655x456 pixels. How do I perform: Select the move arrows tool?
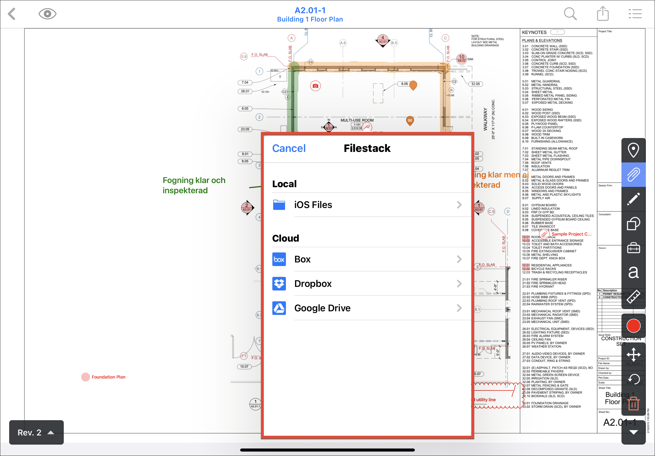(633, 355)
